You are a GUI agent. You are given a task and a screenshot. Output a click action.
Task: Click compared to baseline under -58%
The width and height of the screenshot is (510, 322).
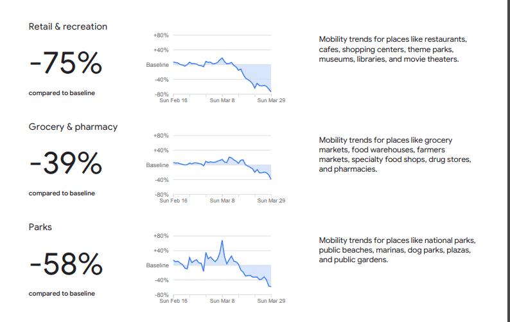(x=62, y=293)
